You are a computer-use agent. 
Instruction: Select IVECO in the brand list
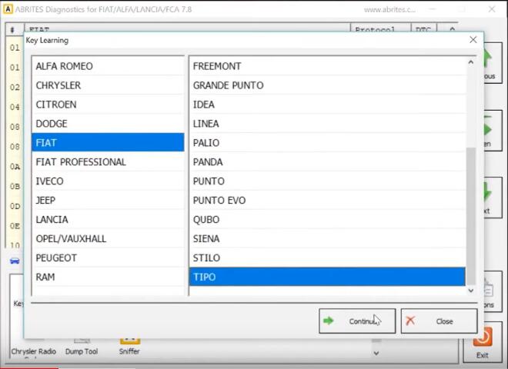click(x=108, y=181)
